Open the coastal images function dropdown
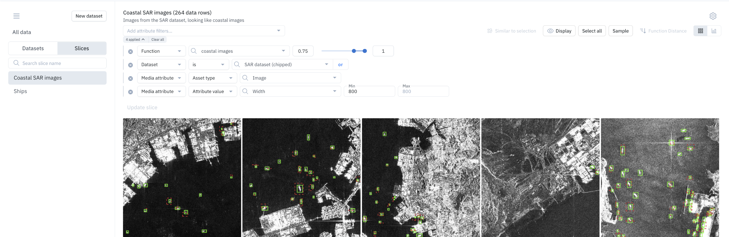The height and width of the screenshot is (237, 729). [x=239, y=51]
